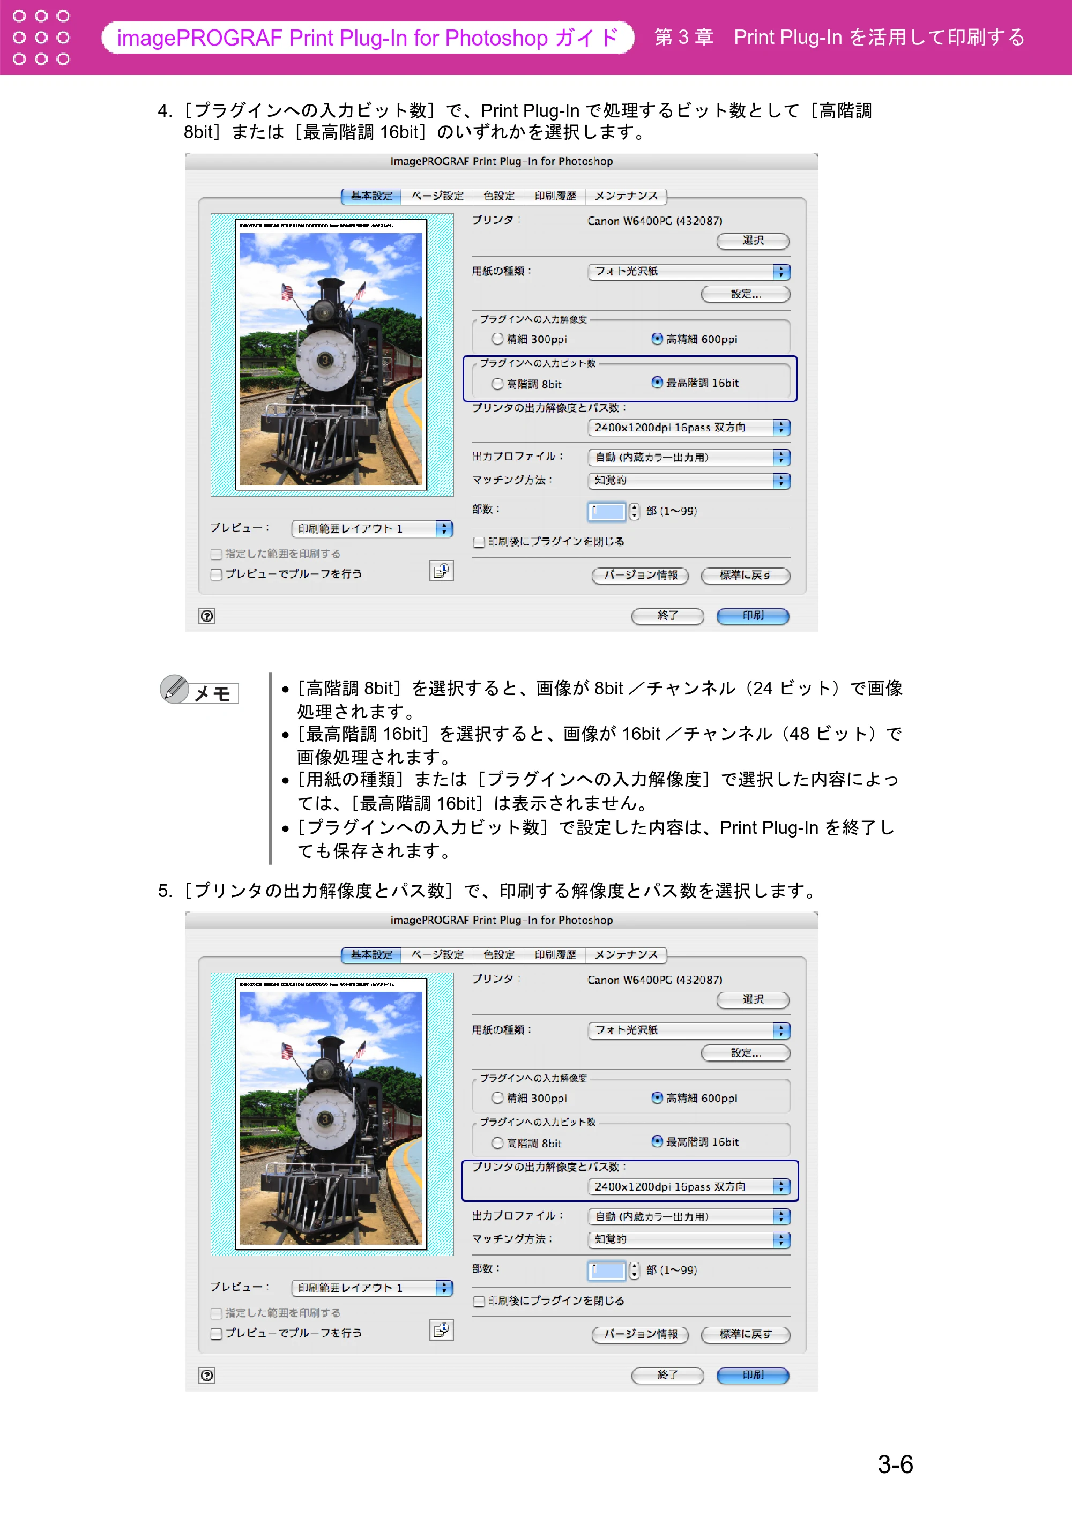Screen dimensions: 1072x1517
Task: Switch to 色設定 tab in upper dialog
Action: (x=498, y=196)
